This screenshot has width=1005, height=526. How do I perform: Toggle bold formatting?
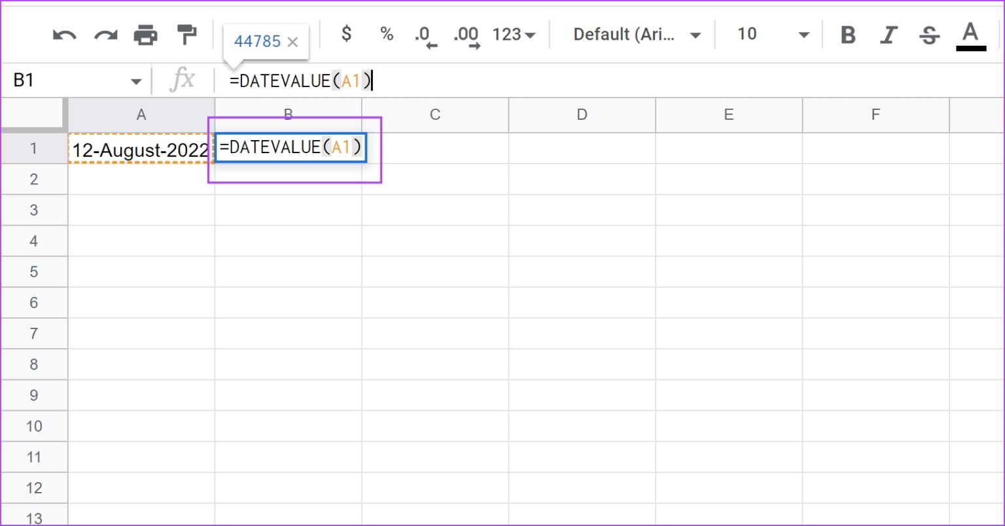coord(847,36)
